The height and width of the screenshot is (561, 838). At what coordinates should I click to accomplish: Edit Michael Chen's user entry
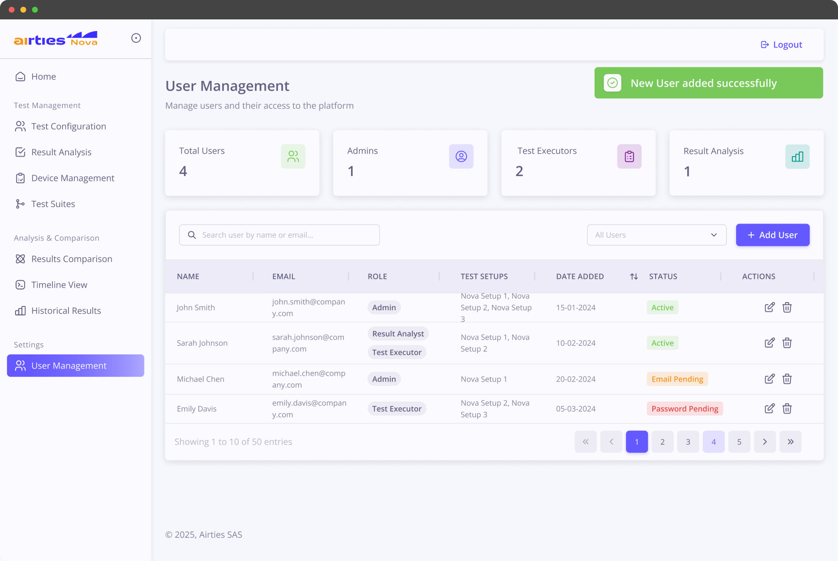[x=770, y=379]
